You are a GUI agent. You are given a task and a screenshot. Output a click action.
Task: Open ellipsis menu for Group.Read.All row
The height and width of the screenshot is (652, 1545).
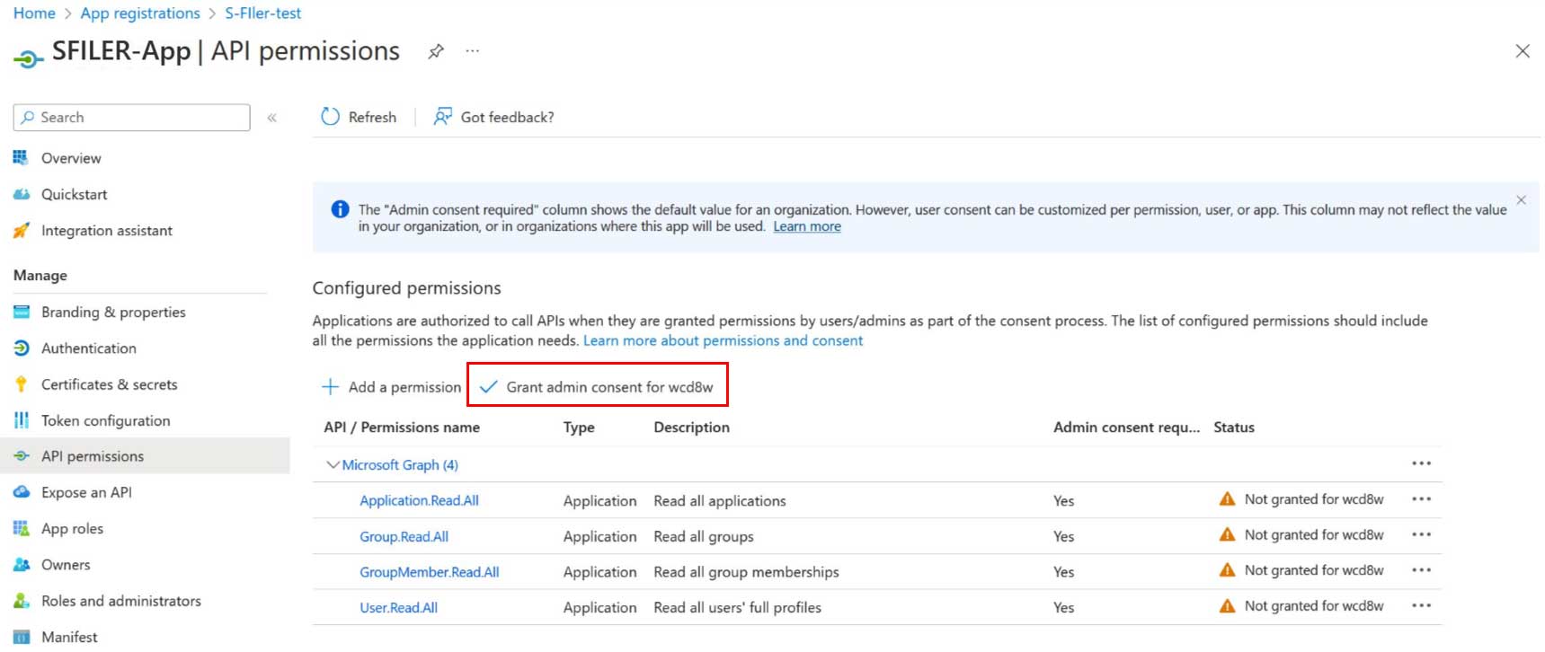1421,534
